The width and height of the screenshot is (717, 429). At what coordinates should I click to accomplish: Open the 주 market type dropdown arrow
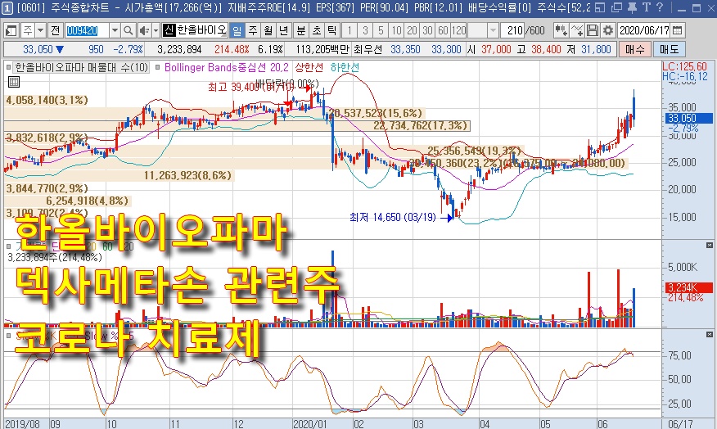pyautogui.click(x=40, y=30)
